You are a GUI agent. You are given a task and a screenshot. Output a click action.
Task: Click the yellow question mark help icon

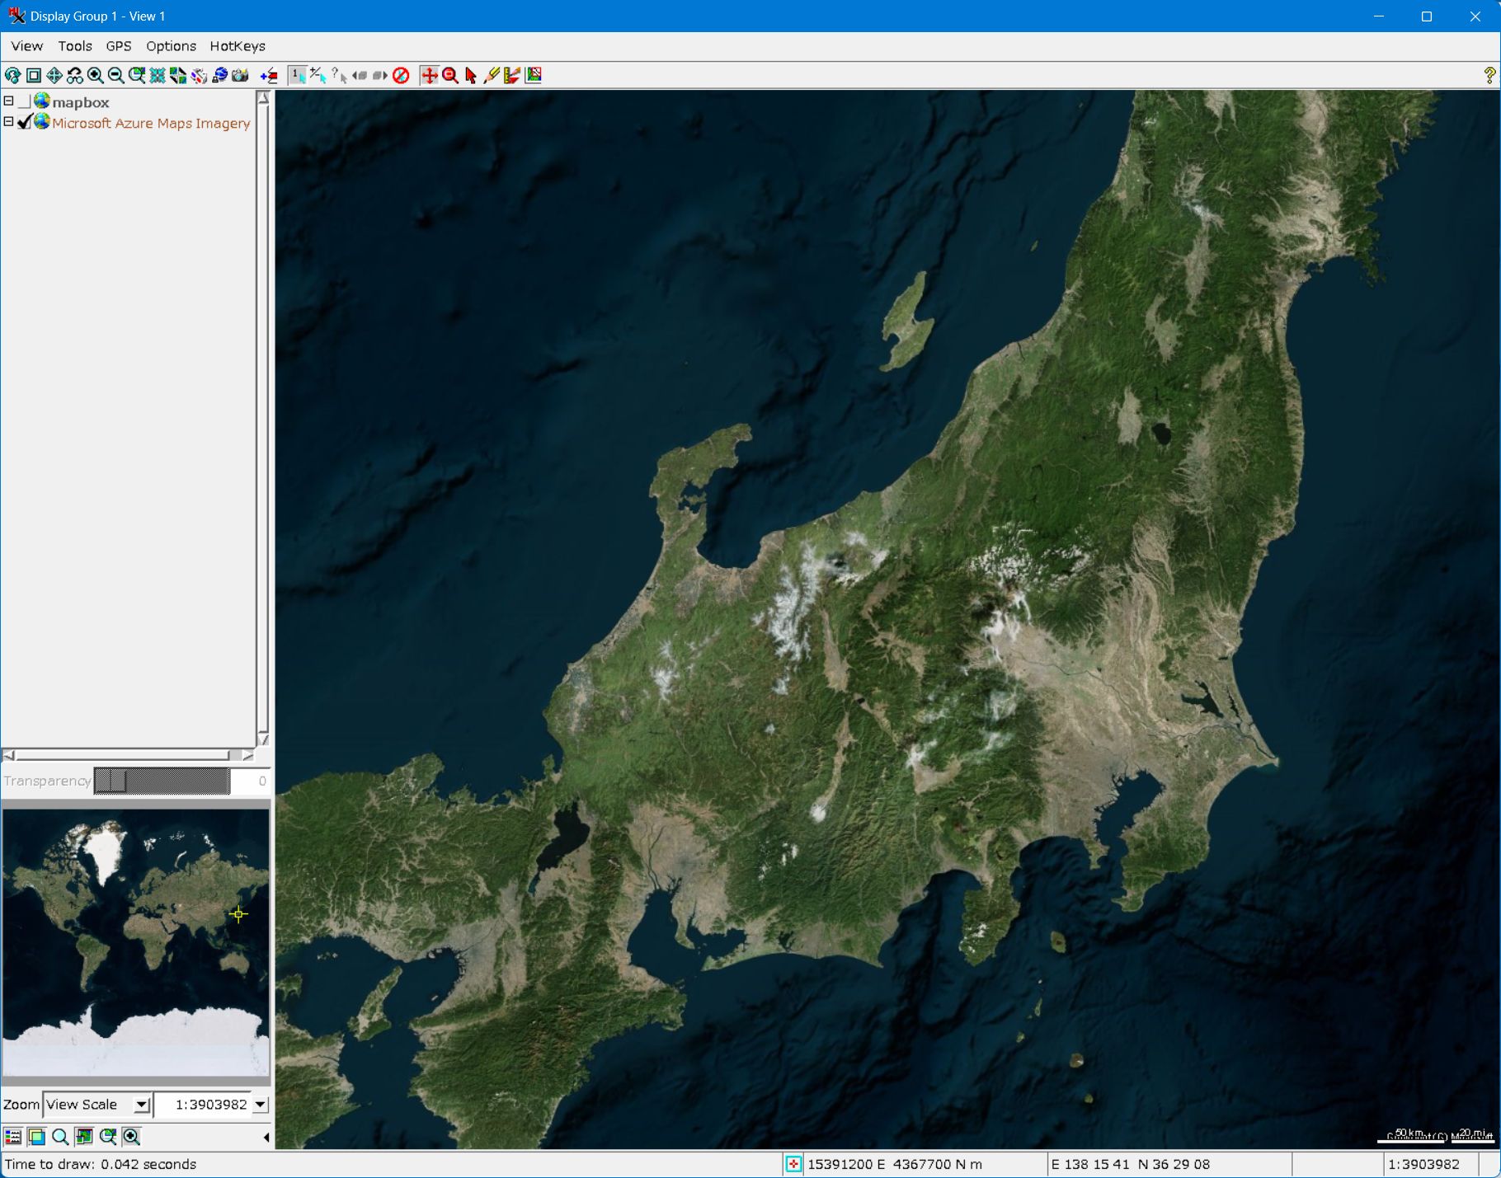(1489, 76)
